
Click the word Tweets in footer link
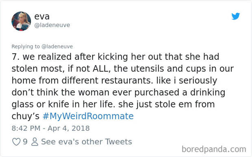(118, 142)
